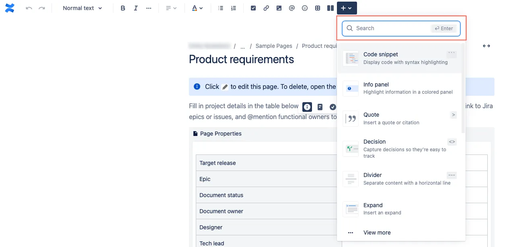
Task: Open the text color picker
Action: 197,8
